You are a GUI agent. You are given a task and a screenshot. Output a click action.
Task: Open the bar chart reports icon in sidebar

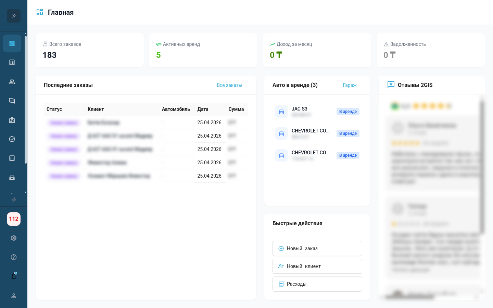pyautogui.click(x=12, y=158)
